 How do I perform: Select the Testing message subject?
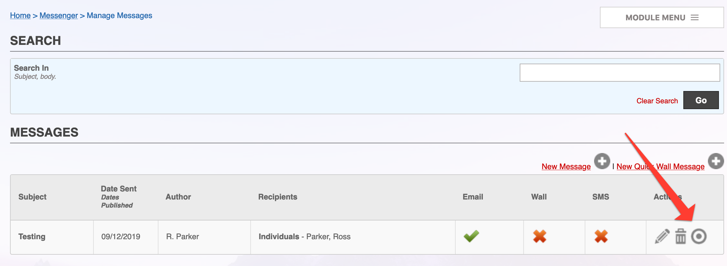coord(32,237)
